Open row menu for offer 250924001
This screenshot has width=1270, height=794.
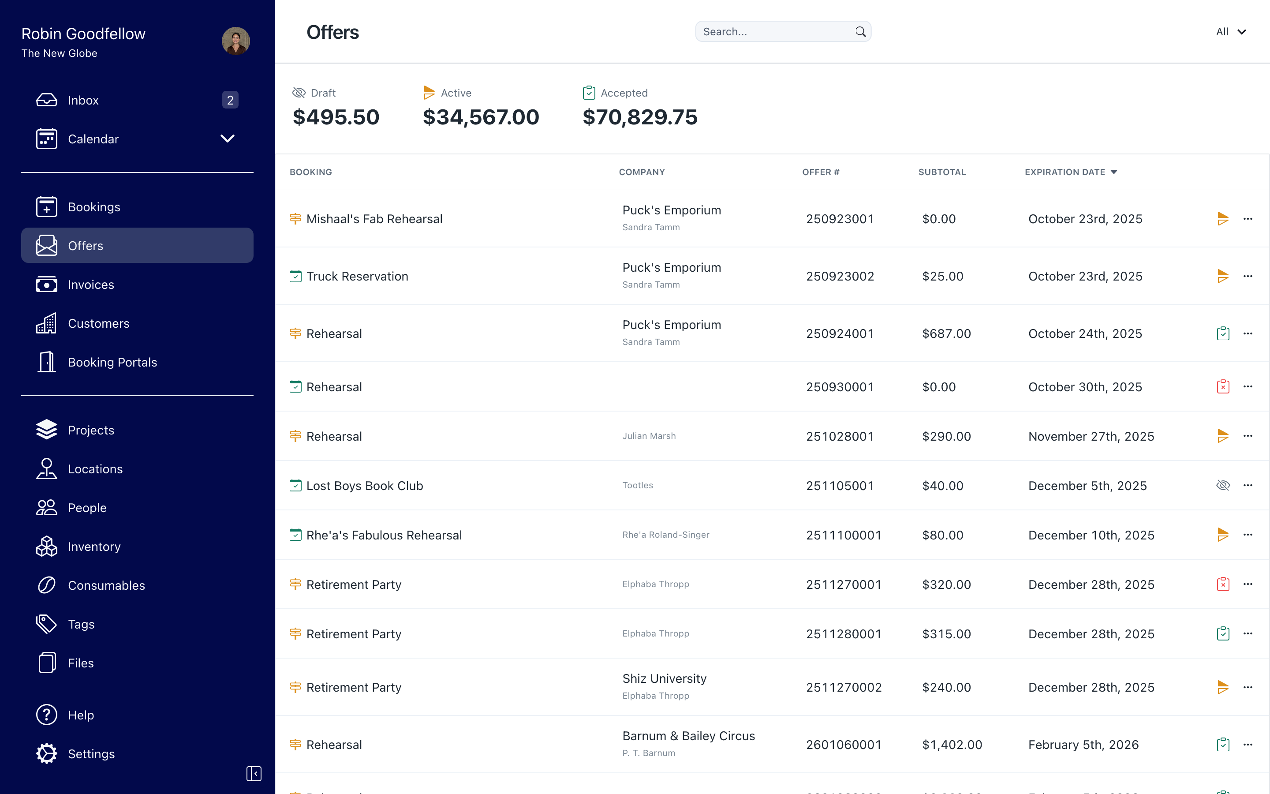(x=1248, y=333)
